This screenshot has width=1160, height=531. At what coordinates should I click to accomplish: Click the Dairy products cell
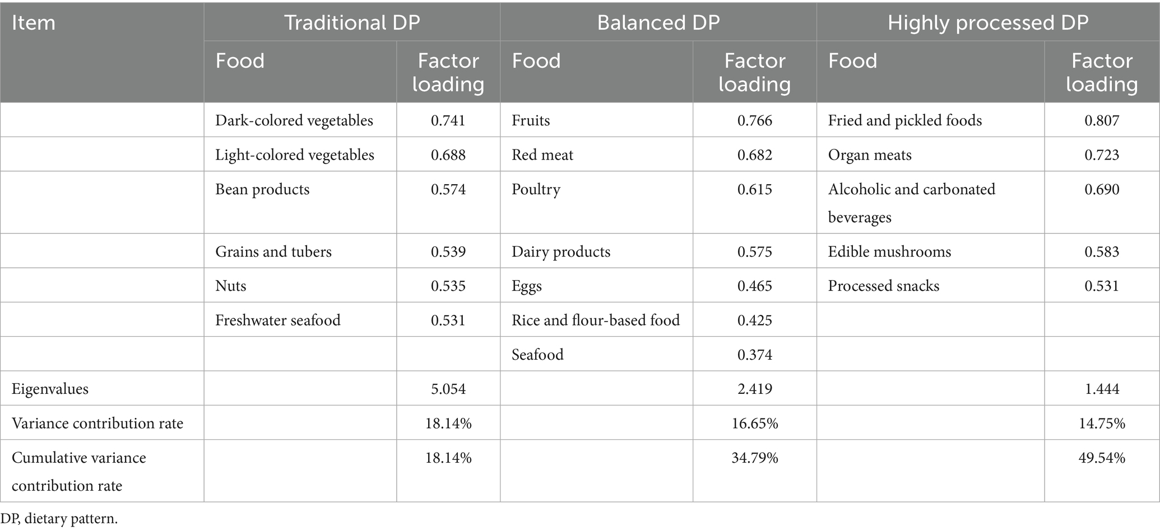click(x=561, y=252)
